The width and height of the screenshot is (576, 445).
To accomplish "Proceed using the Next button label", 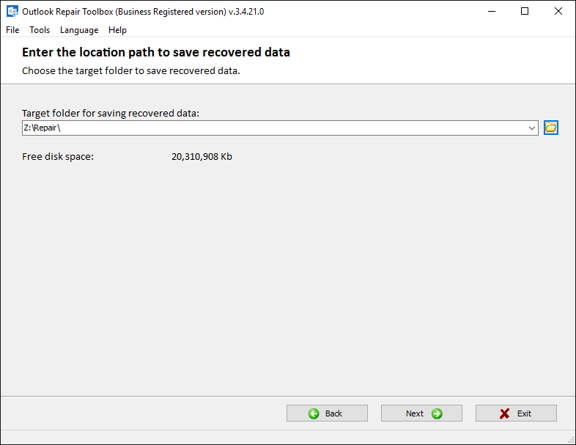I will 415,413.
